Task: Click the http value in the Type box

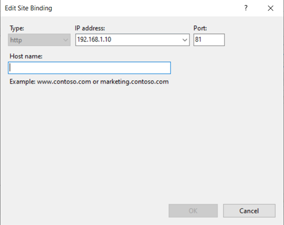Action: pyautogui.click(x=16, y=40)
